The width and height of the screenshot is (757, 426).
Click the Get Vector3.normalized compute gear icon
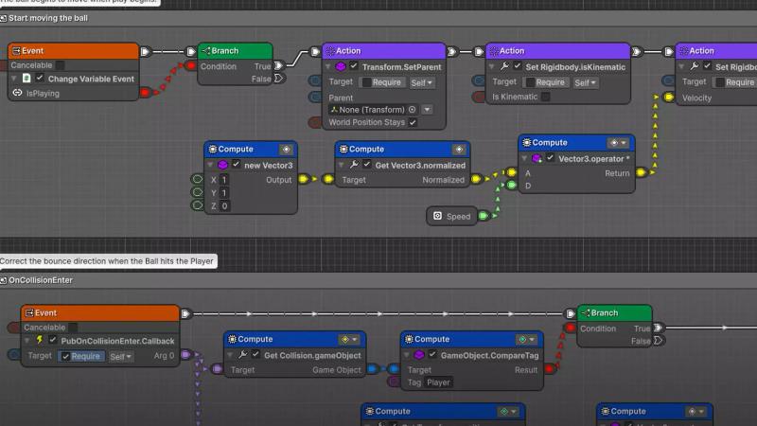(343, 150)
